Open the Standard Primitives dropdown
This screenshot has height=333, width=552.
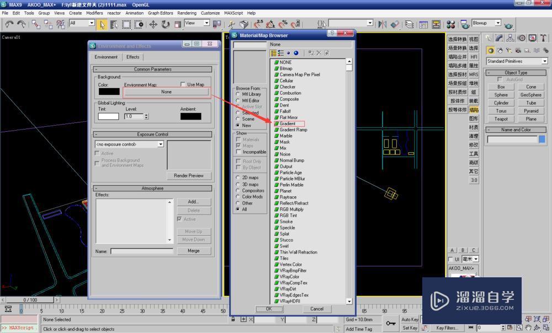544,61
